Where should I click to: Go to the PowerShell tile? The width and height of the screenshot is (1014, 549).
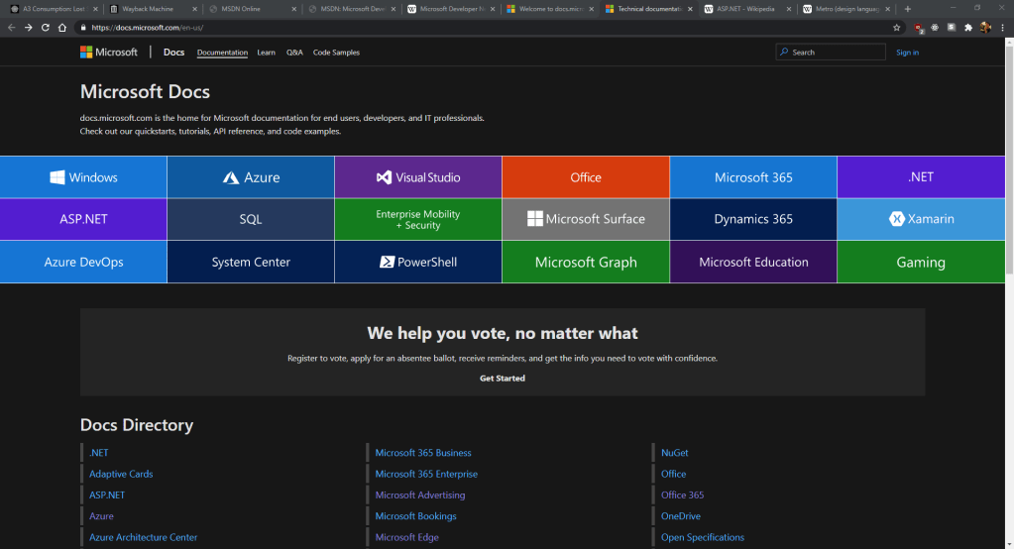[418, 263]
